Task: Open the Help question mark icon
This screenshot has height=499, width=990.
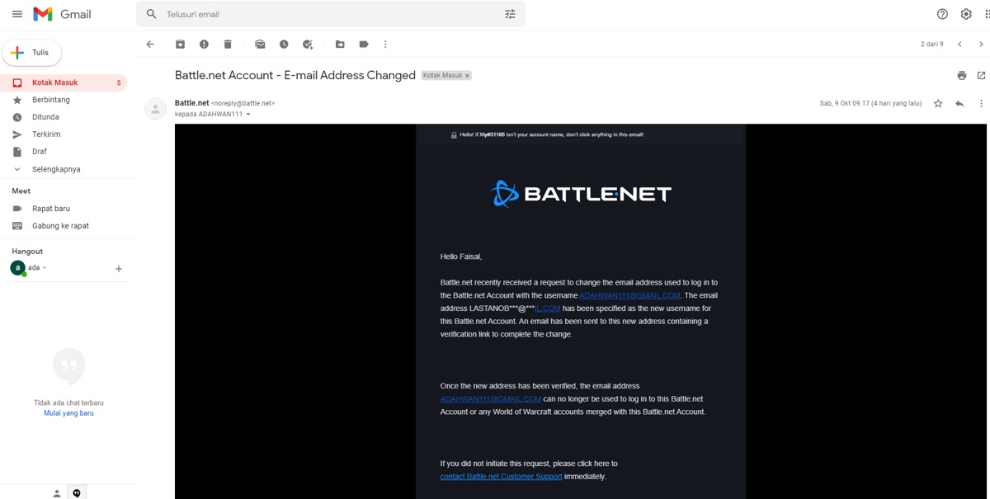Action: click(942, 14)
